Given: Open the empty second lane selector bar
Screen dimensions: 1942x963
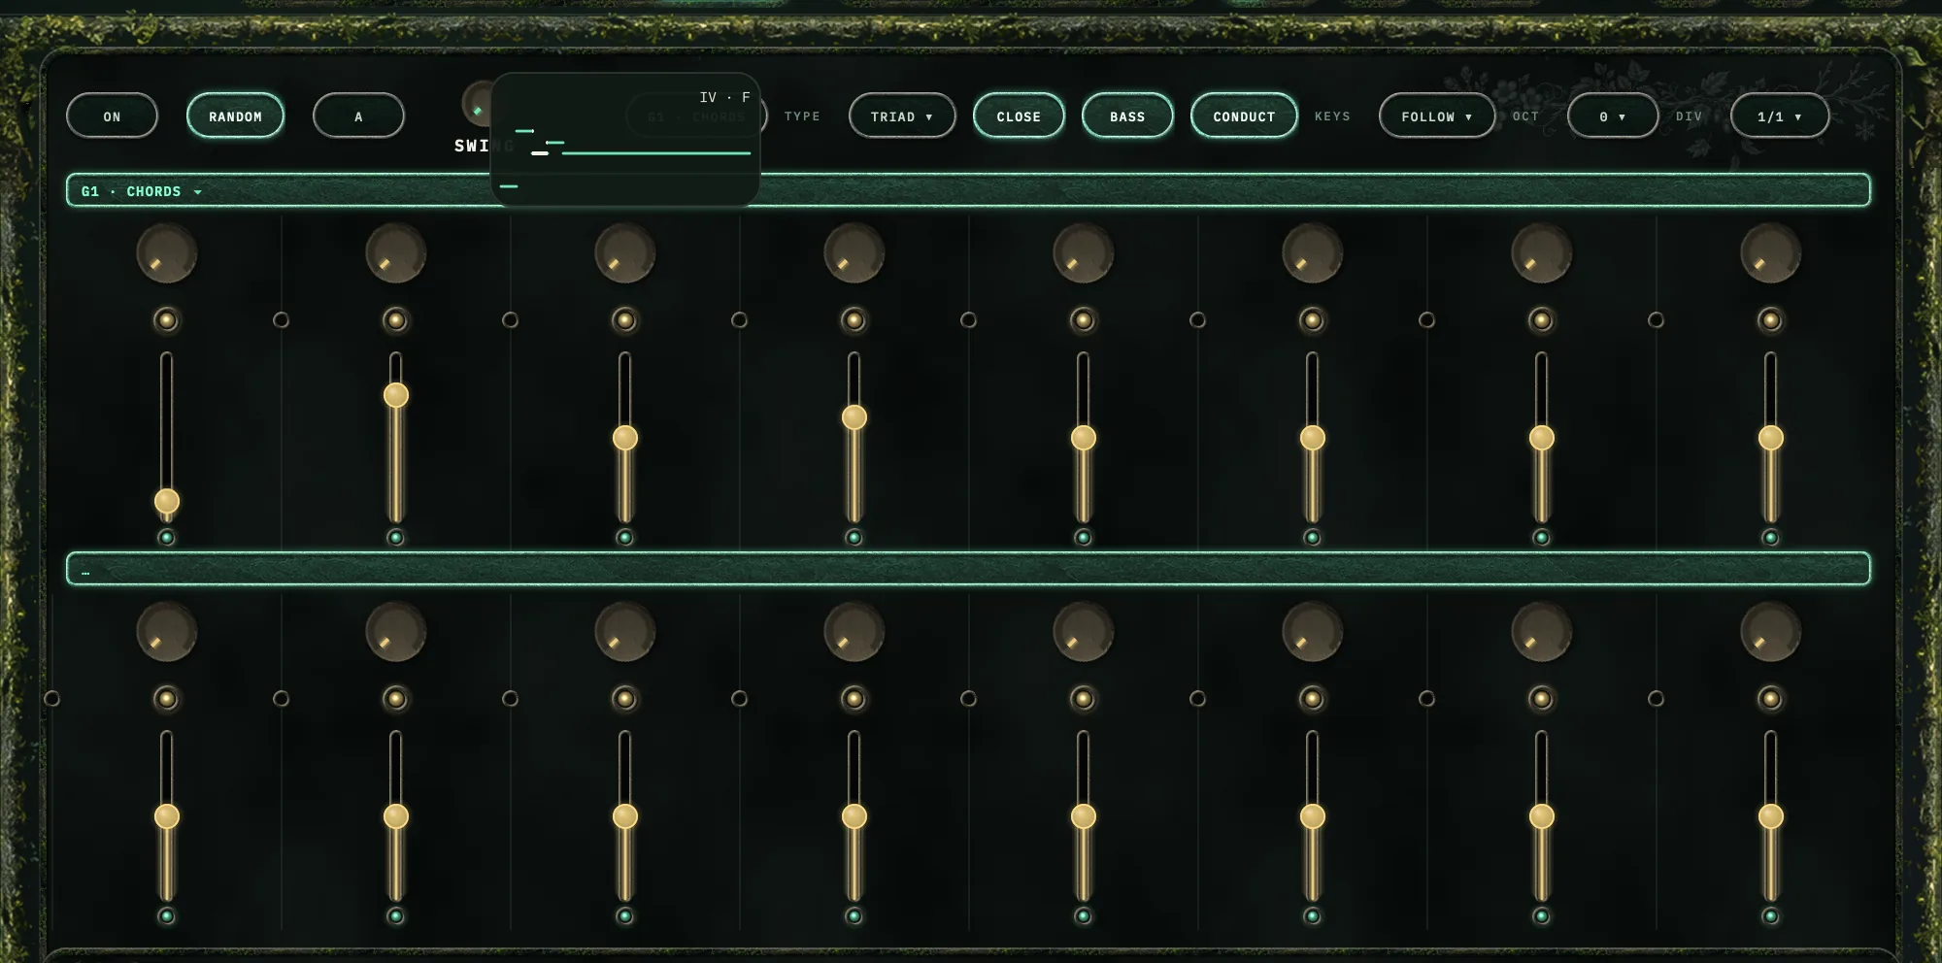Looking at the screenshot, I should 968,569.
